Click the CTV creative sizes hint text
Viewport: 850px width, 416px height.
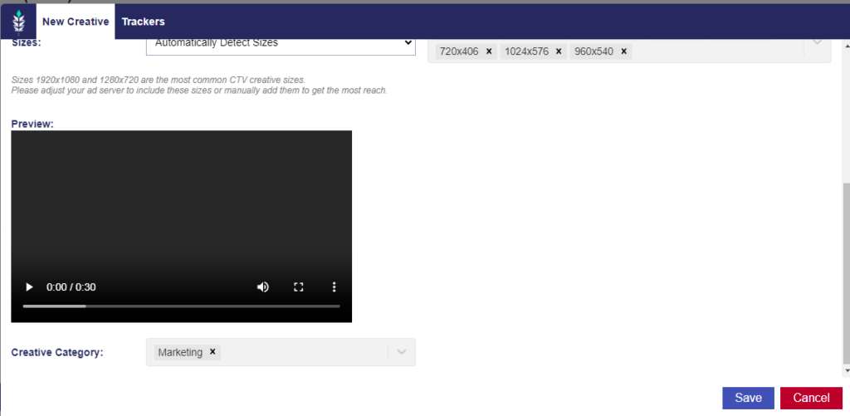tap(199, 86)
